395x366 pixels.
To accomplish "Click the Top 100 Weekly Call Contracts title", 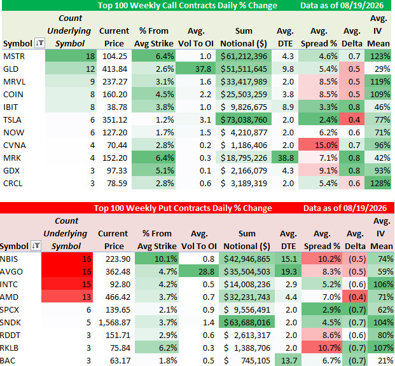I will tap(188, 5).
